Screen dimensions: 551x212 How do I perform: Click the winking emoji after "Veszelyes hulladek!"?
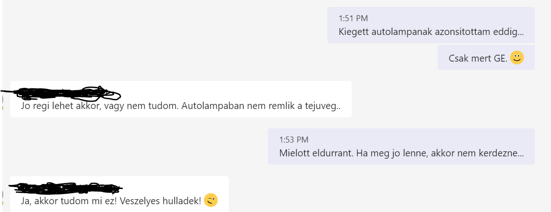click(x=211, y=200)
